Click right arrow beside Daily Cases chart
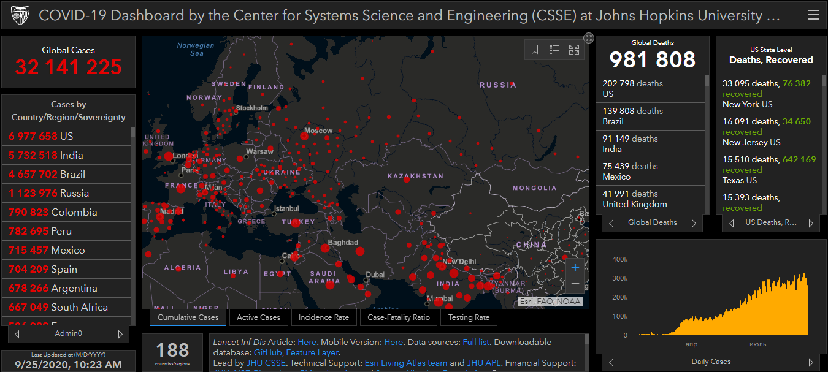 point(811,362)
